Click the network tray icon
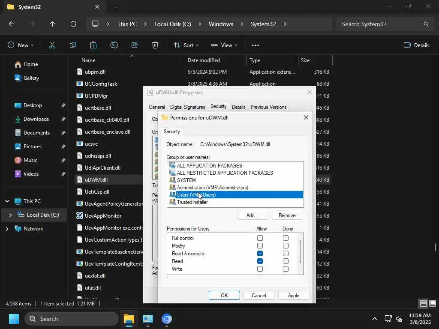439x329 pixels. (x=388, y=319)
